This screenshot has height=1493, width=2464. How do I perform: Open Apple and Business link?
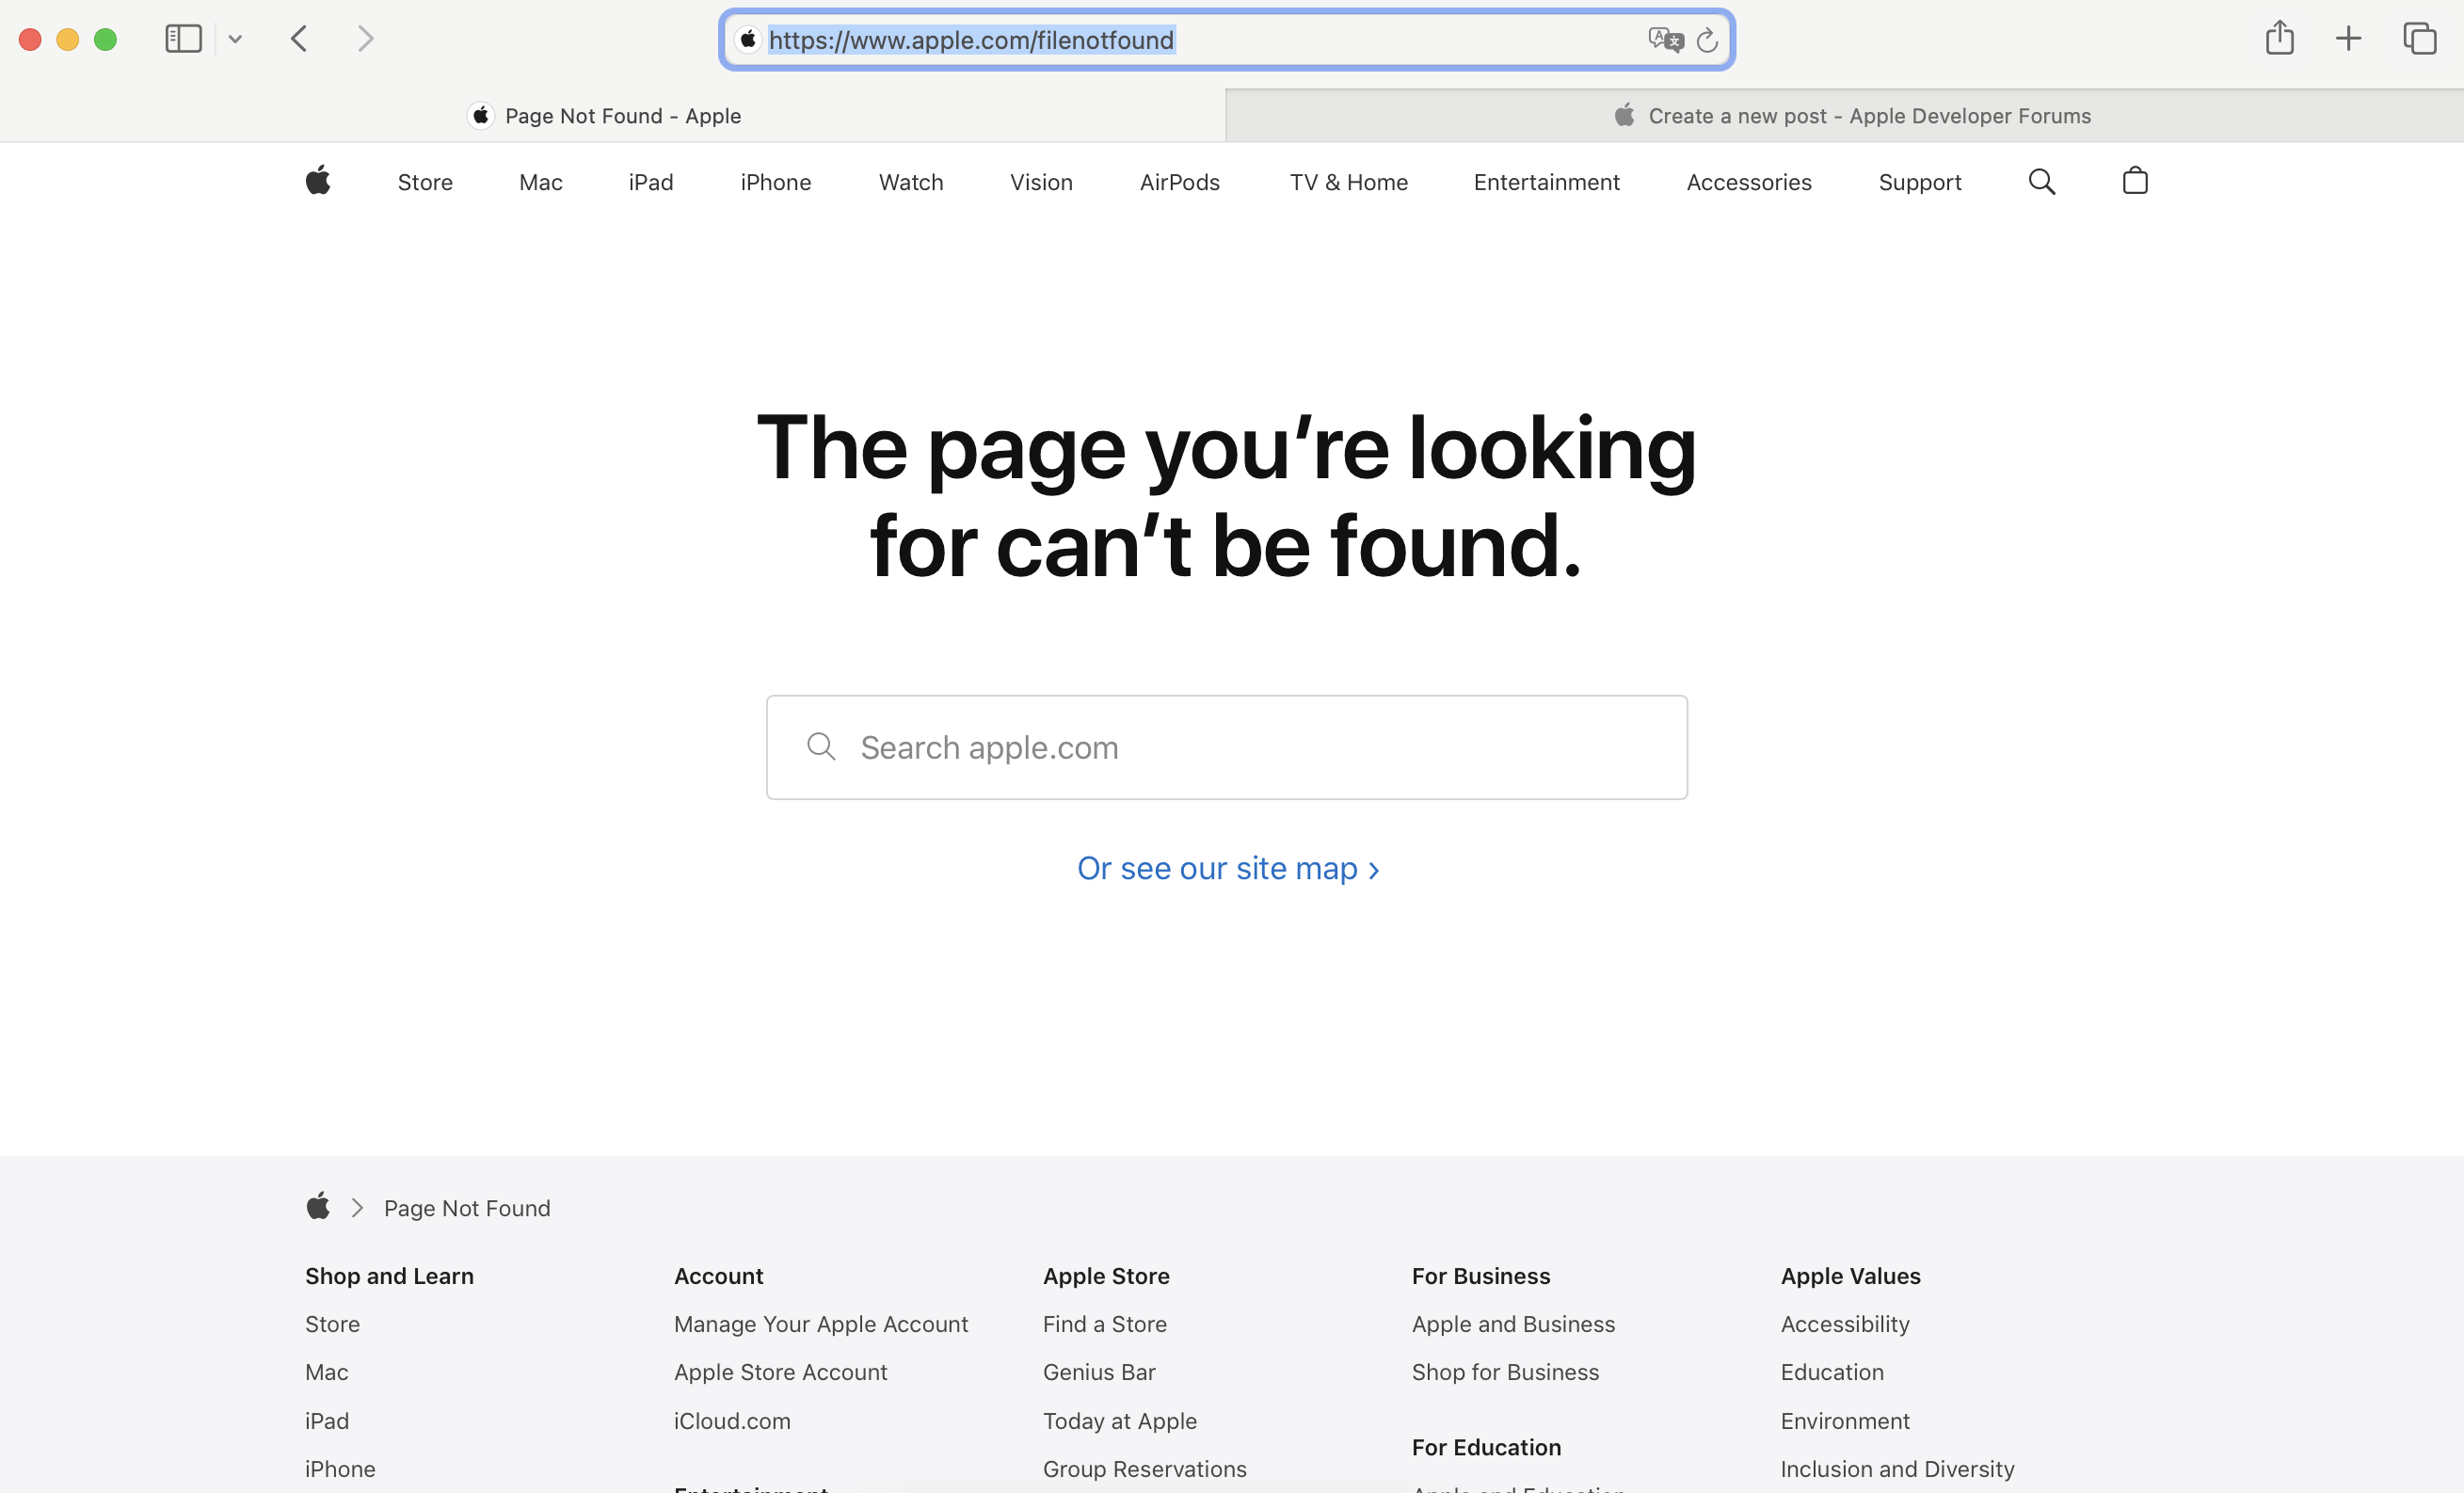(x=1513, y=1324)
